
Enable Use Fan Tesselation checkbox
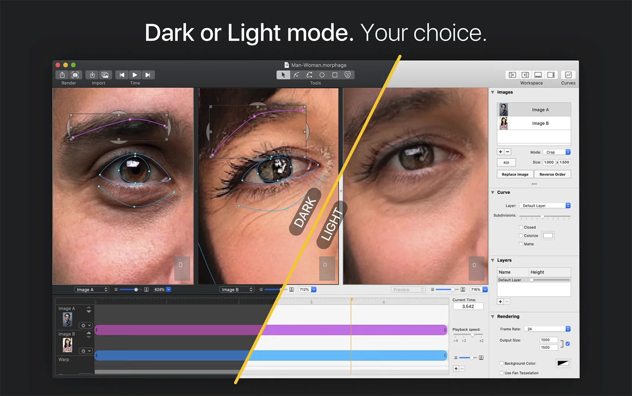pyautogui.click(x=502, y=373)
